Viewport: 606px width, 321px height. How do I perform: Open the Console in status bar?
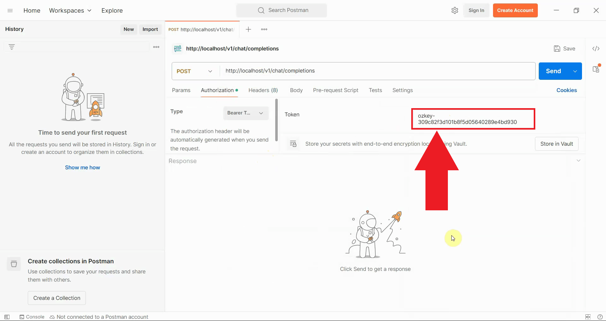(x=32, y=317)
